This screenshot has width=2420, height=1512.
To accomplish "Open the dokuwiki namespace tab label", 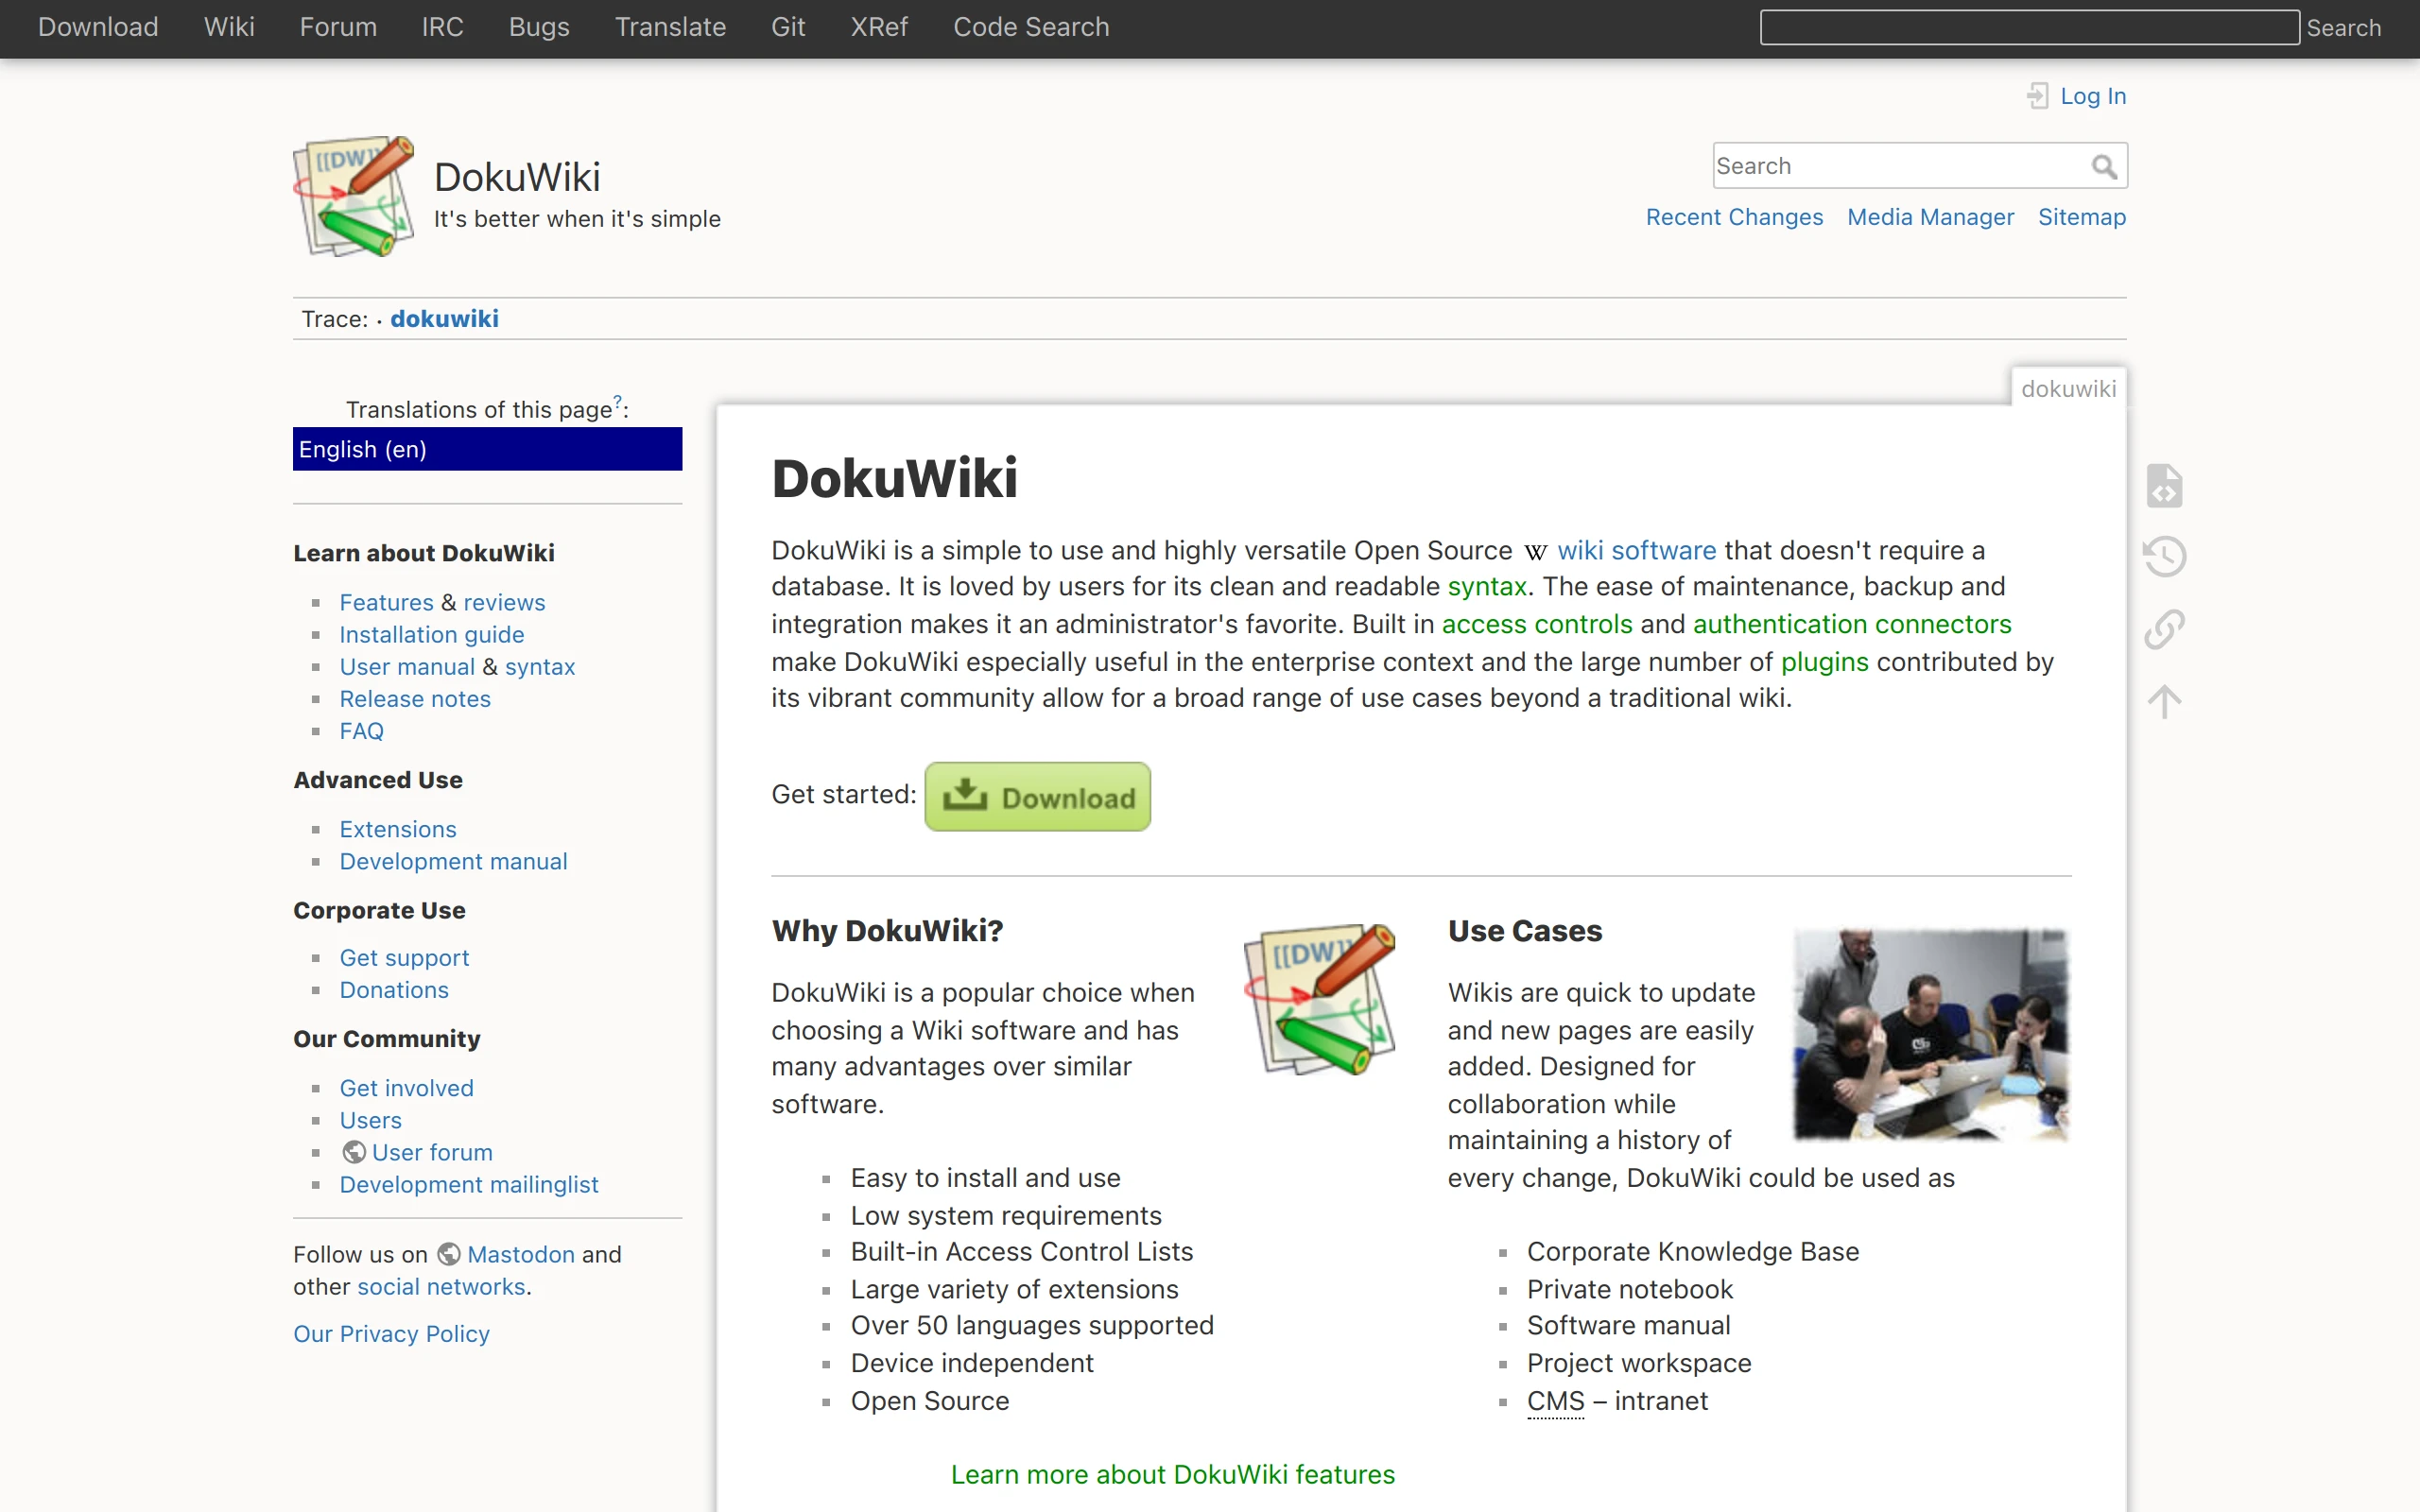I will [2068, 389].
